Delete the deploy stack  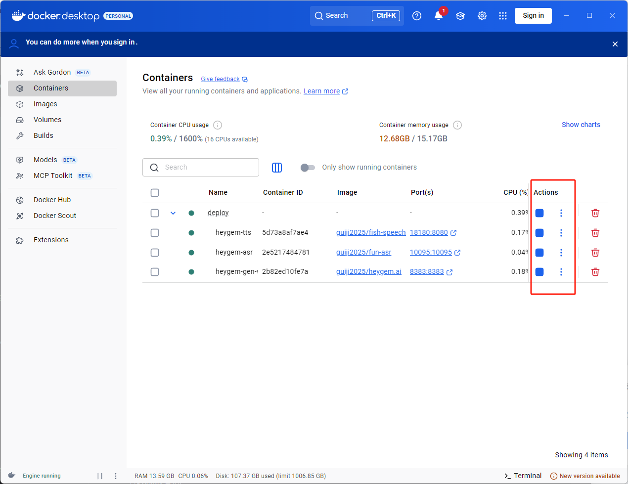point(595,213)
